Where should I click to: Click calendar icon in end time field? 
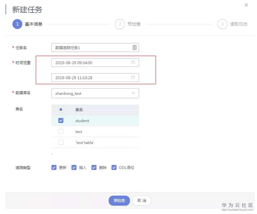pyautogui.click(x=133, y=77)
